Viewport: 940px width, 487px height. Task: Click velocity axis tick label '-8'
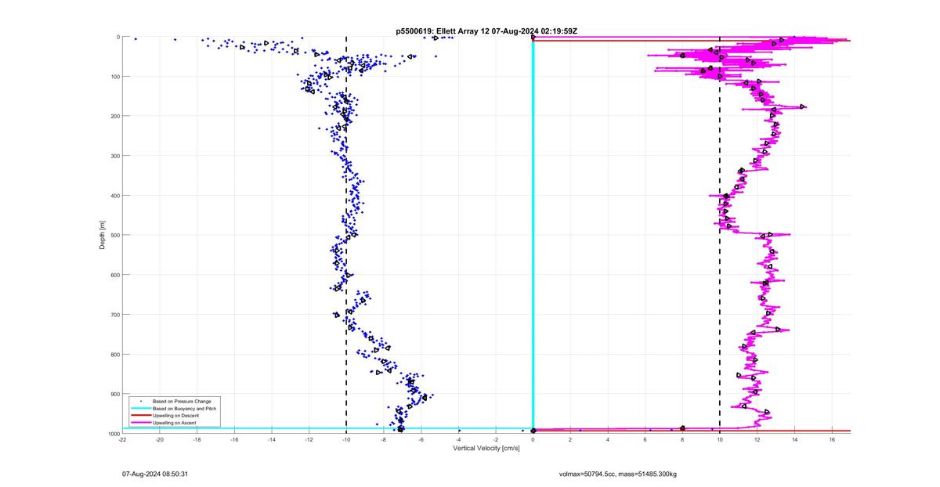384,440
